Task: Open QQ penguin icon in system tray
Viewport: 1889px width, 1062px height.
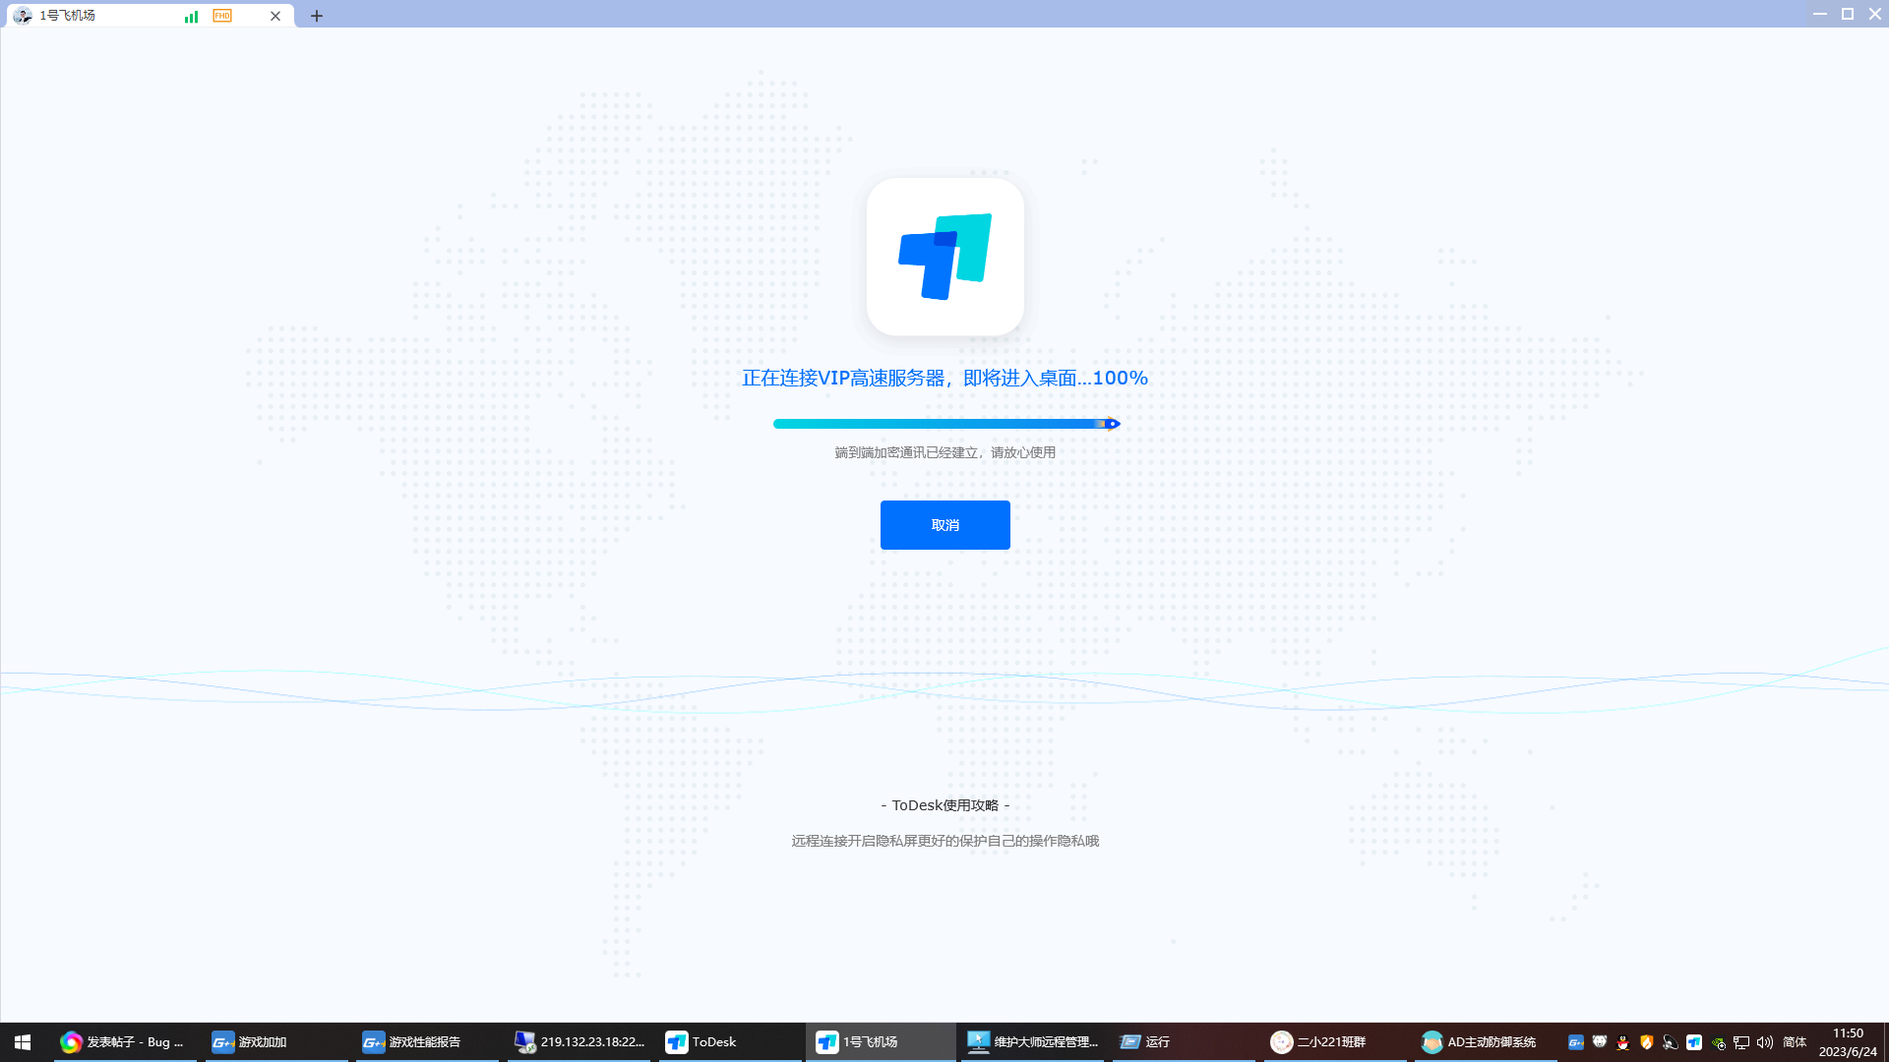Action: (x=1623, y=1042)
